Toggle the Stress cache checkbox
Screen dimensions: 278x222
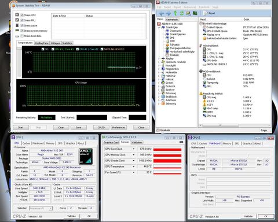pos(22,25)
